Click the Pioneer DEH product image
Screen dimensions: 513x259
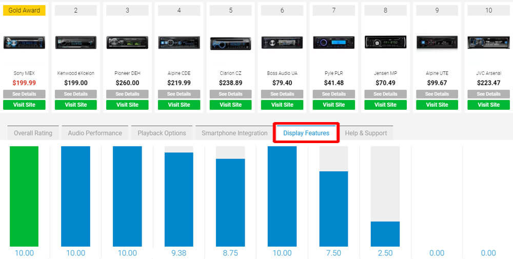[127, 43]
